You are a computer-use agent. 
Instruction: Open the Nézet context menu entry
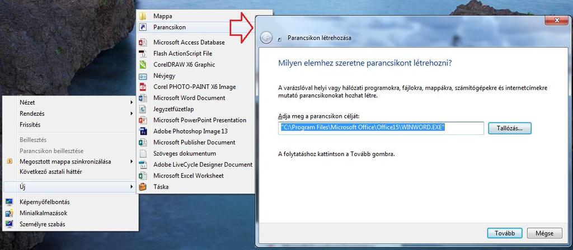pos(70,103)
